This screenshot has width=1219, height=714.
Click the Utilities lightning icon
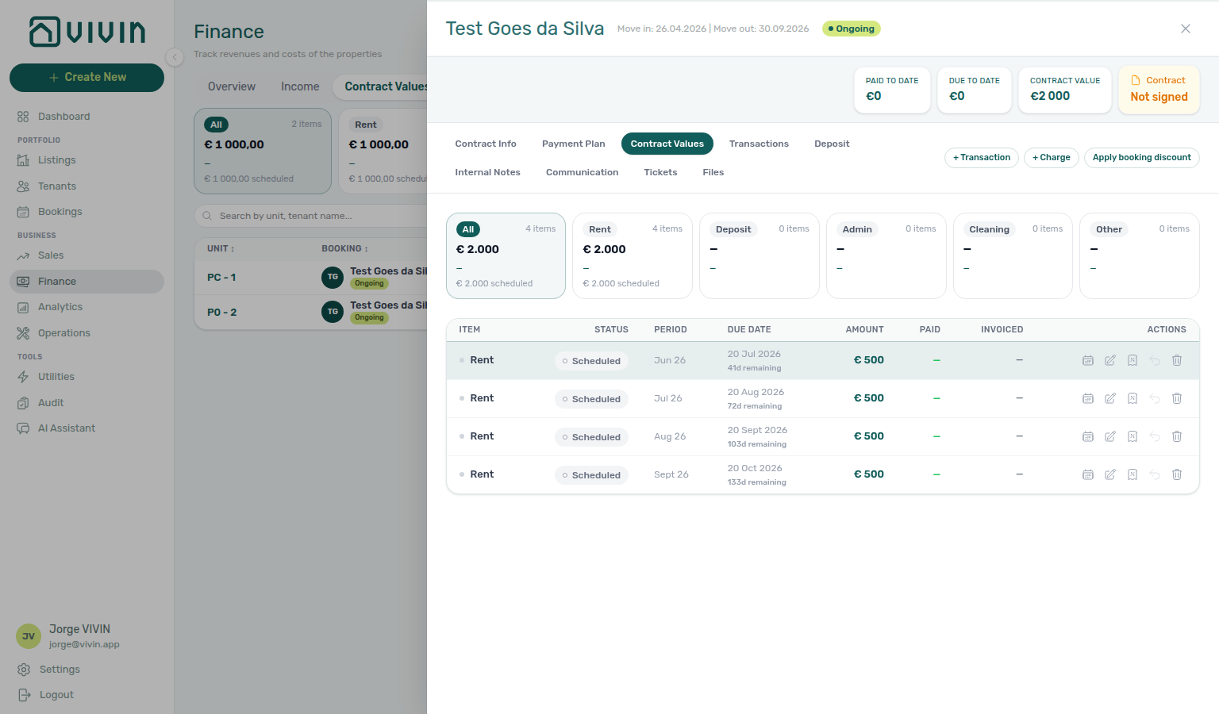pyautogui.click(x=23, y=377)
